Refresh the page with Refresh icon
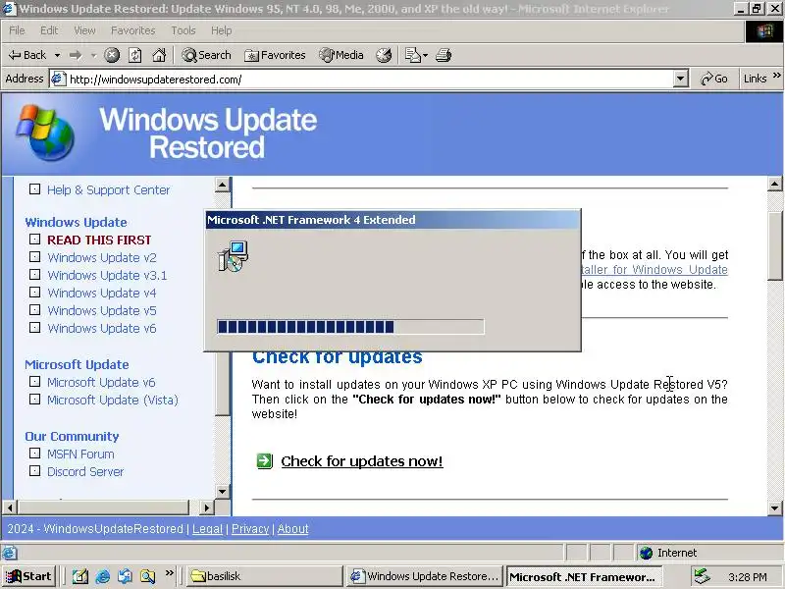The width and height of the screenshot is (785, 589). pyautogui.click(x=135, y=55)
